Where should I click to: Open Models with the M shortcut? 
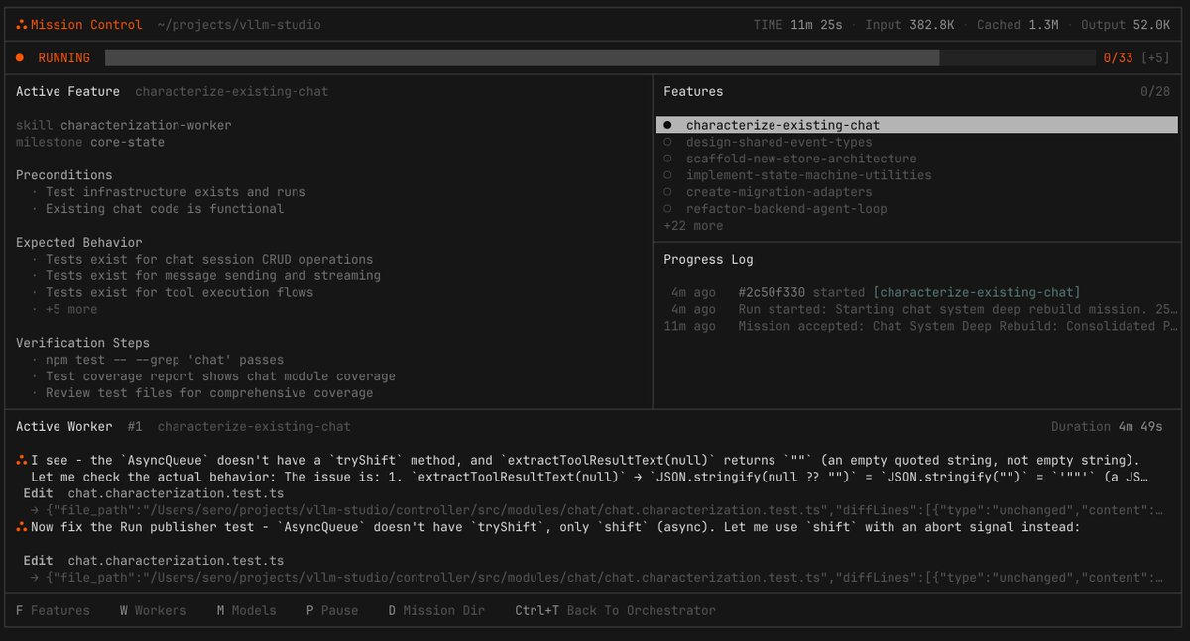point(247,610)
